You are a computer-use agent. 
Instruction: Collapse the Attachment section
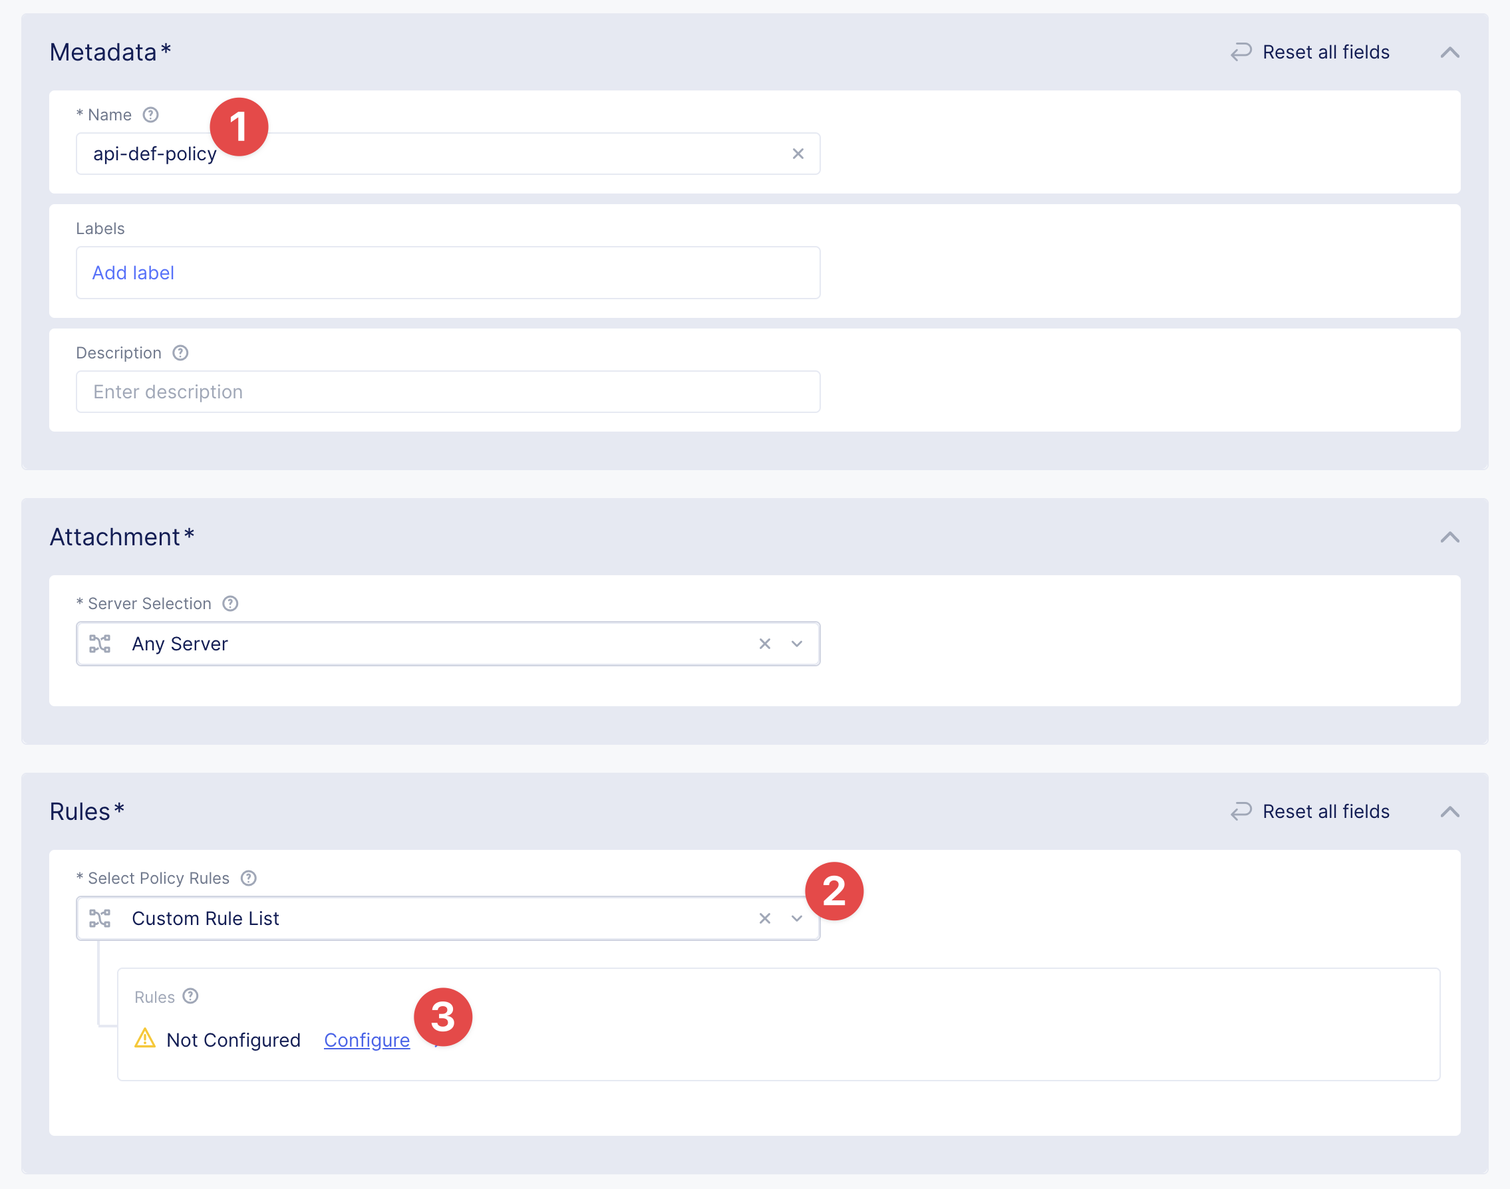tap(1449, 537)
